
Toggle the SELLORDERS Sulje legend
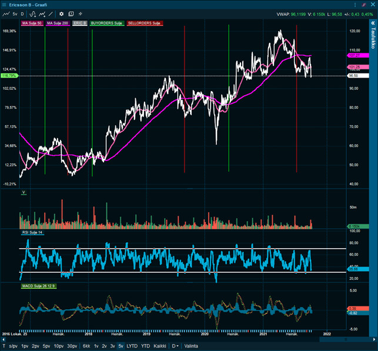tap(145, 23)
